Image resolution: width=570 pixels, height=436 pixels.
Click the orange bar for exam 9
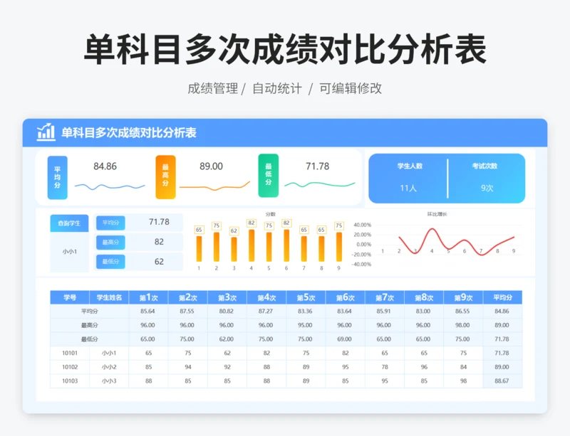[x=339, y=247]
